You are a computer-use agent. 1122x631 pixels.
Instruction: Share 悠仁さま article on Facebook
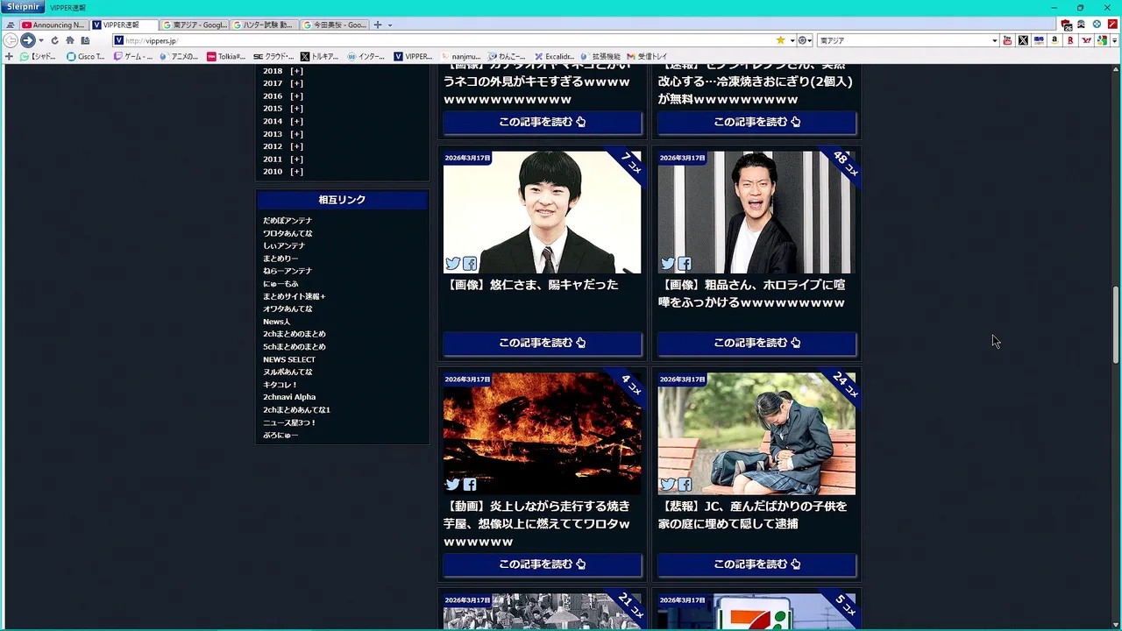click(x=470, y=263)
